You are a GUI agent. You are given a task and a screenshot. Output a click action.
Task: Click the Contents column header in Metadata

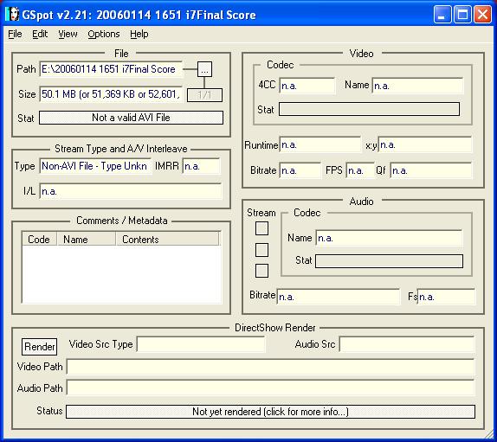(x=167, y=239)
